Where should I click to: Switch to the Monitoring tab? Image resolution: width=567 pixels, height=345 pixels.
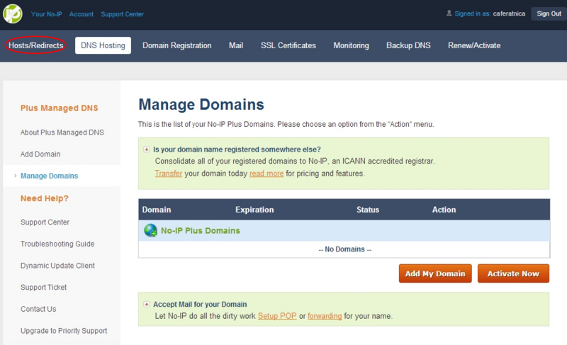pos(351,45)
